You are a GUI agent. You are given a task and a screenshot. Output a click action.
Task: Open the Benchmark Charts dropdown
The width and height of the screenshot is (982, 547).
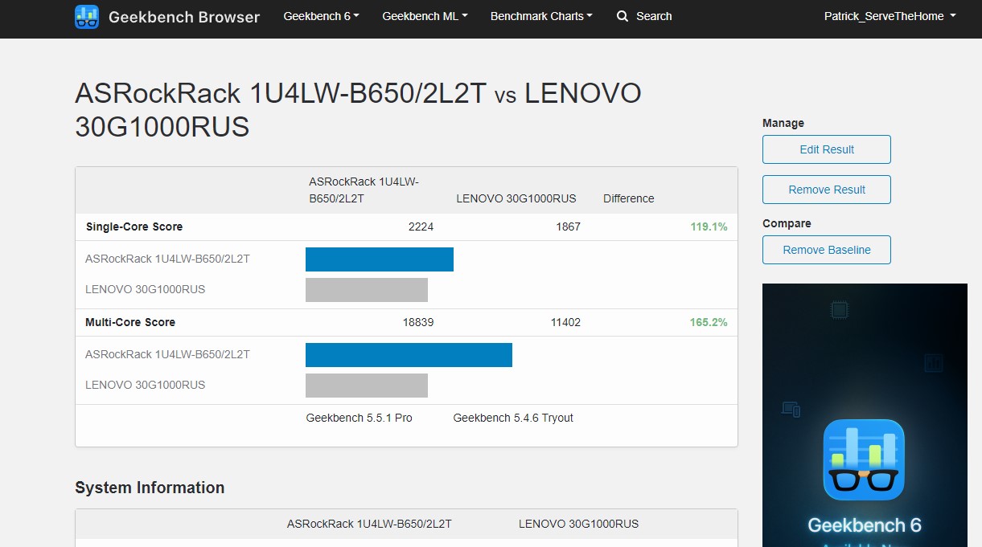(x=540, y=16)
